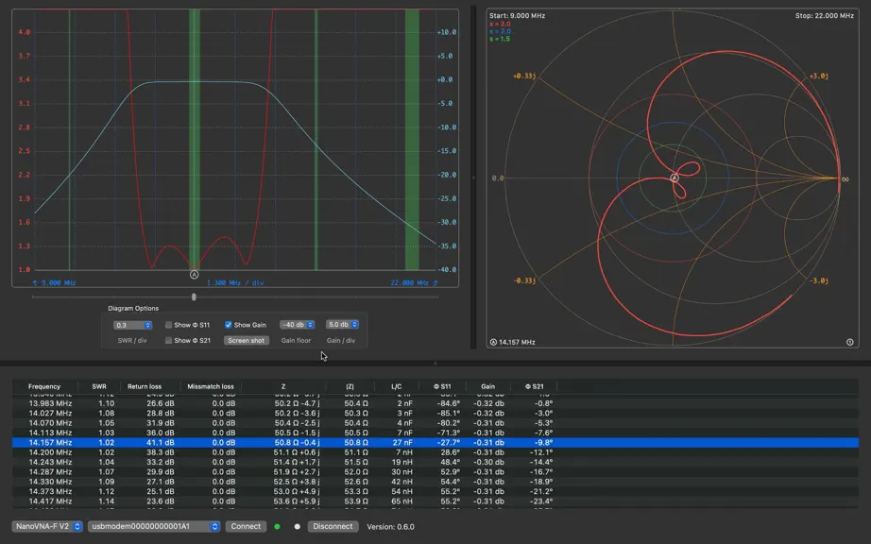871x544 pixels.
Task: Click the white status indicator dot
Action: click(x=298, y=526)
